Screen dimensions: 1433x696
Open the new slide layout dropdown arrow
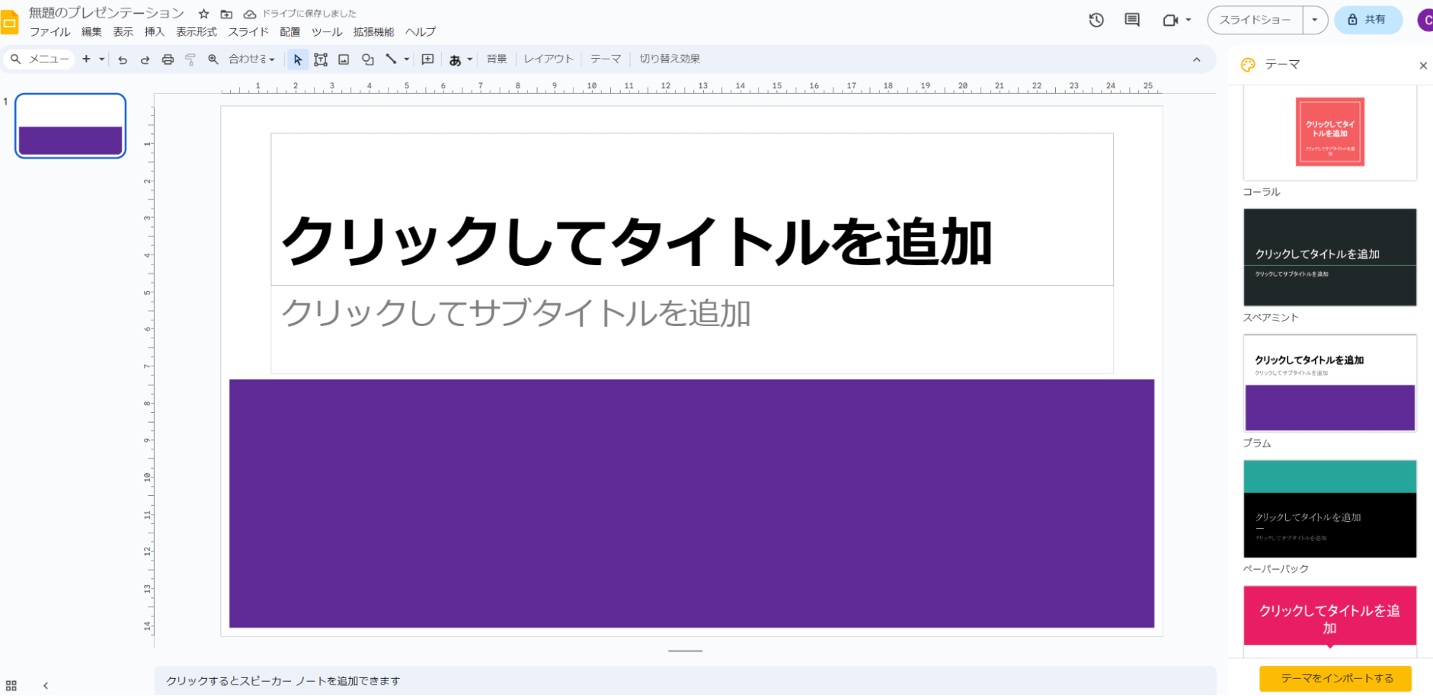pos(102,59)
